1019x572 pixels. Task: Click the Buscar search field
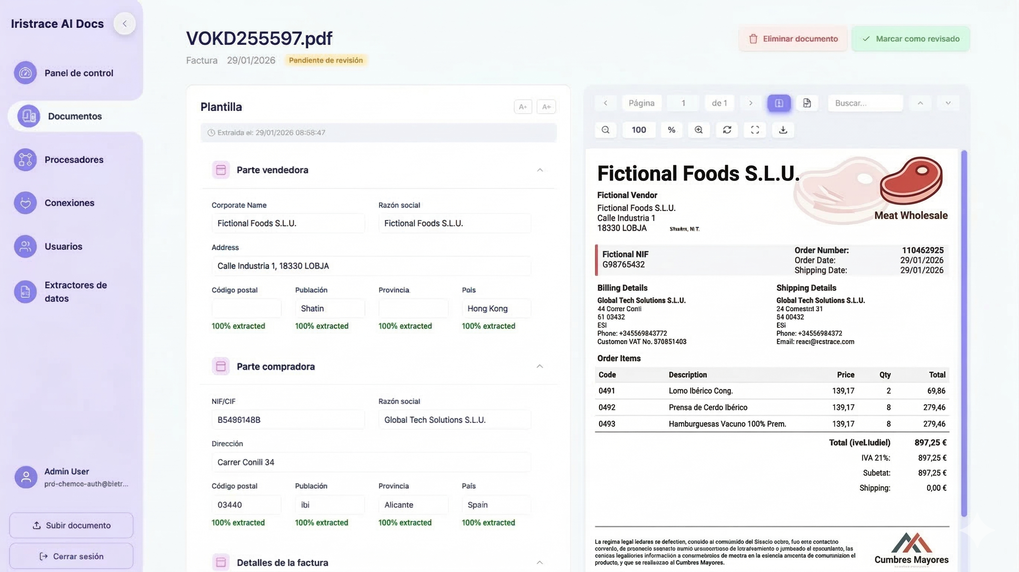coord(865,103)
